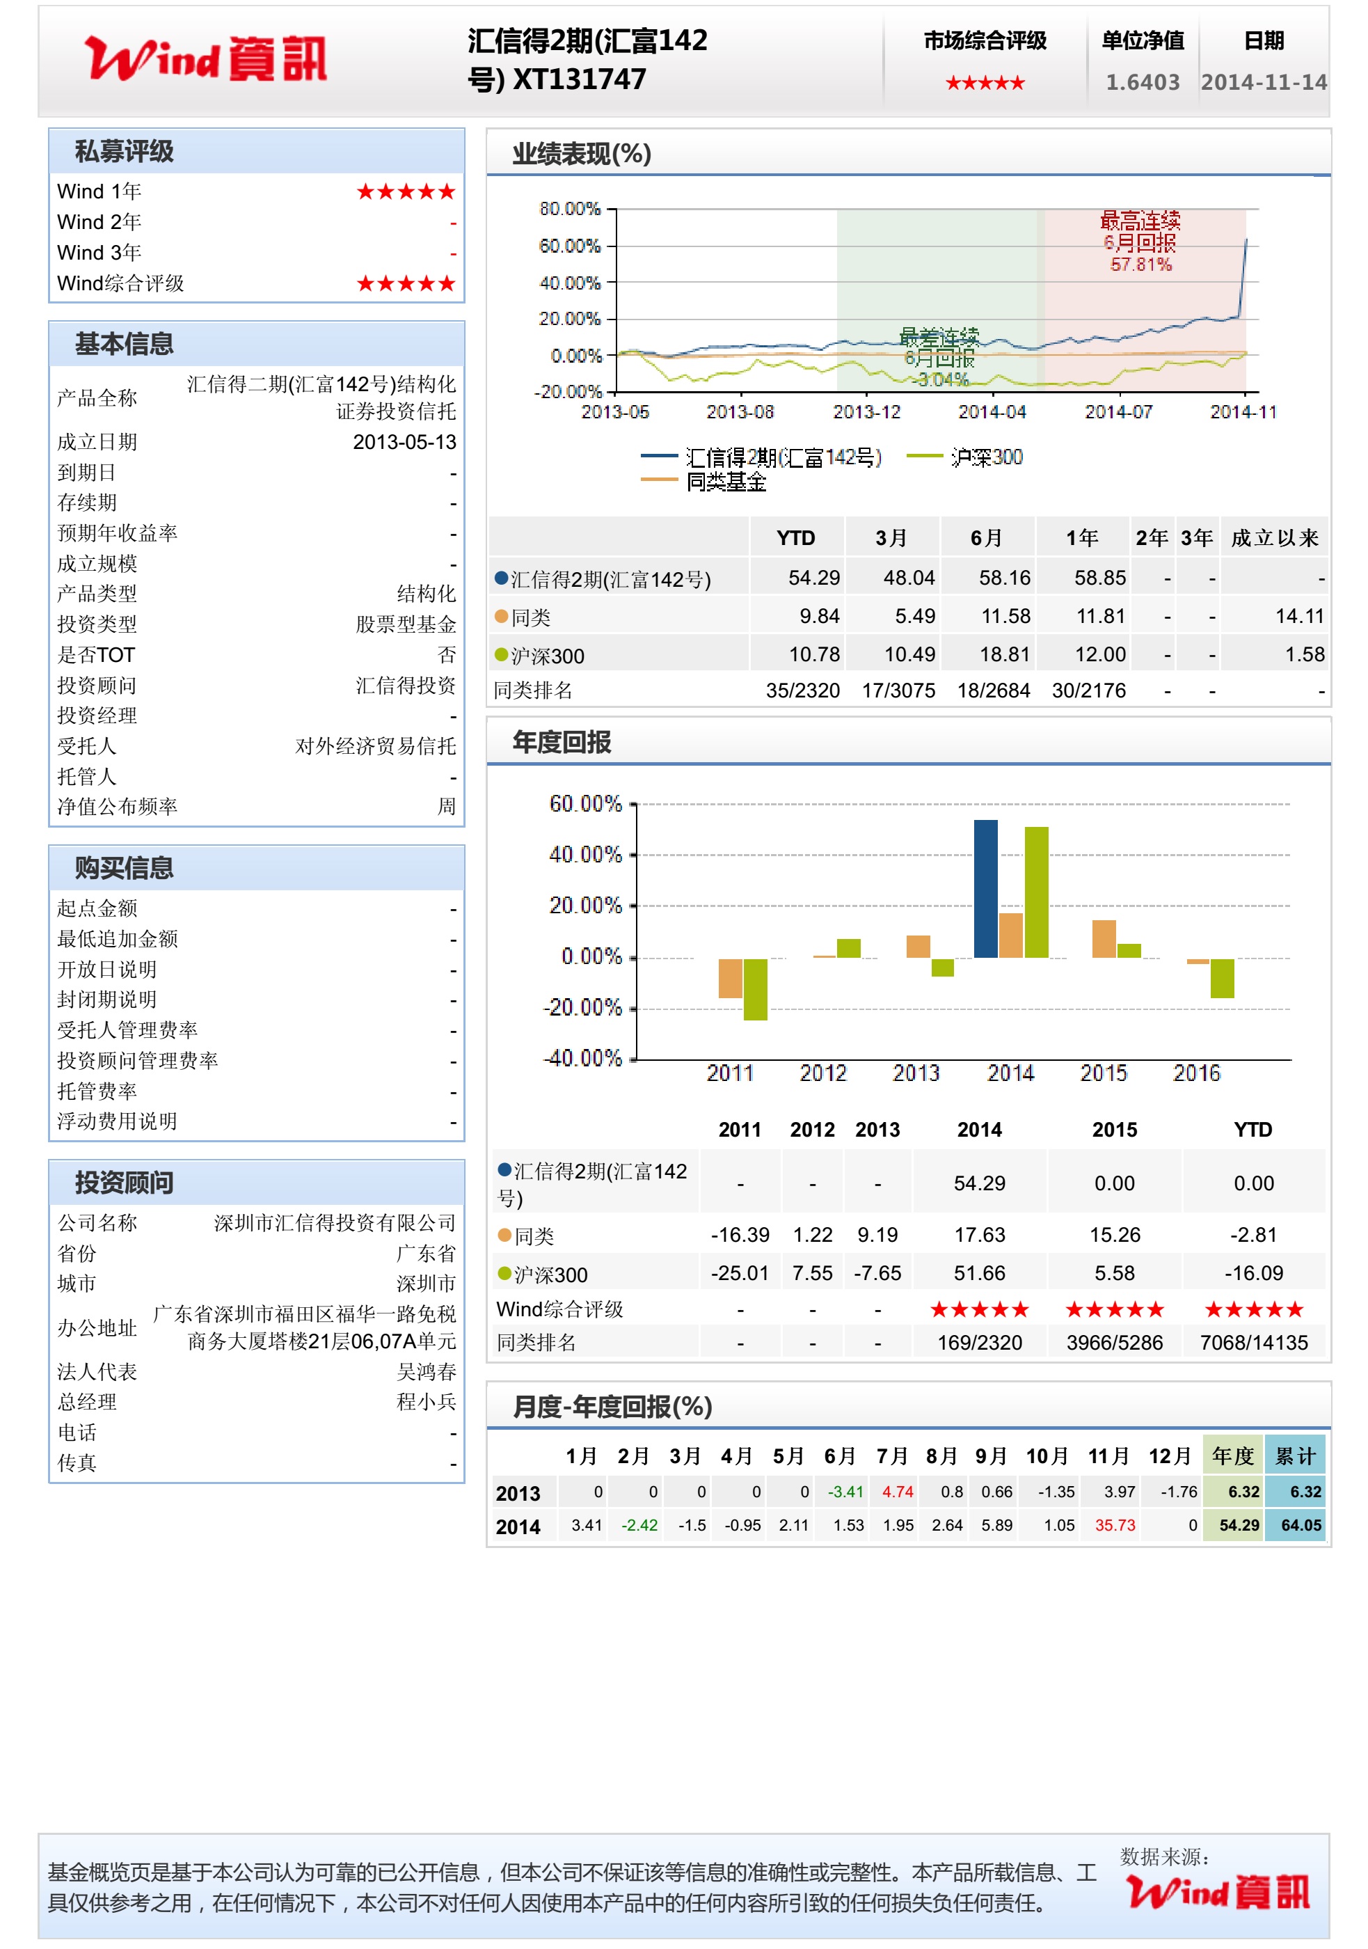This screenshot has width=1368, height=1949.
Task: Click the 私募评级 panel header
Action: [256, 151]
